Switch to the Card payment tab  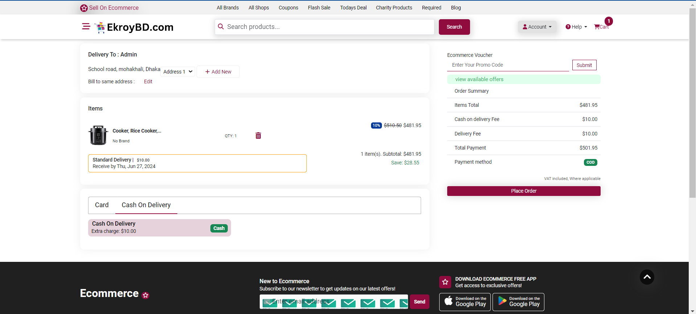(x=102, y=205)
